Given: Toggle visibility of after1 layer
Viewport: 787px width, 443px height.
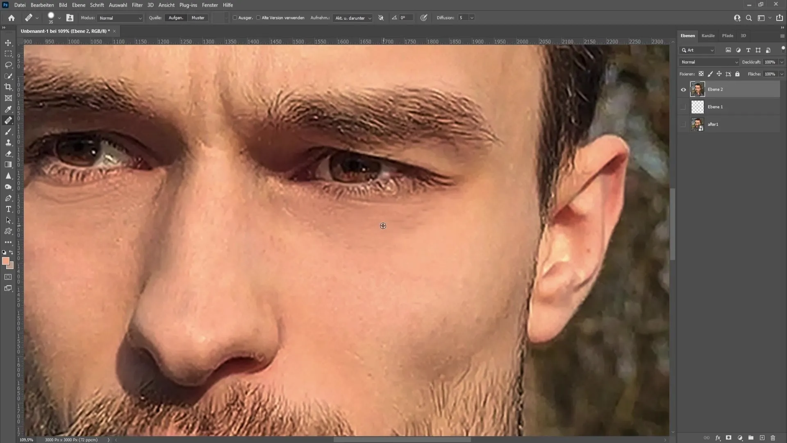Looking at the screenshot, I should click(683, 124).
